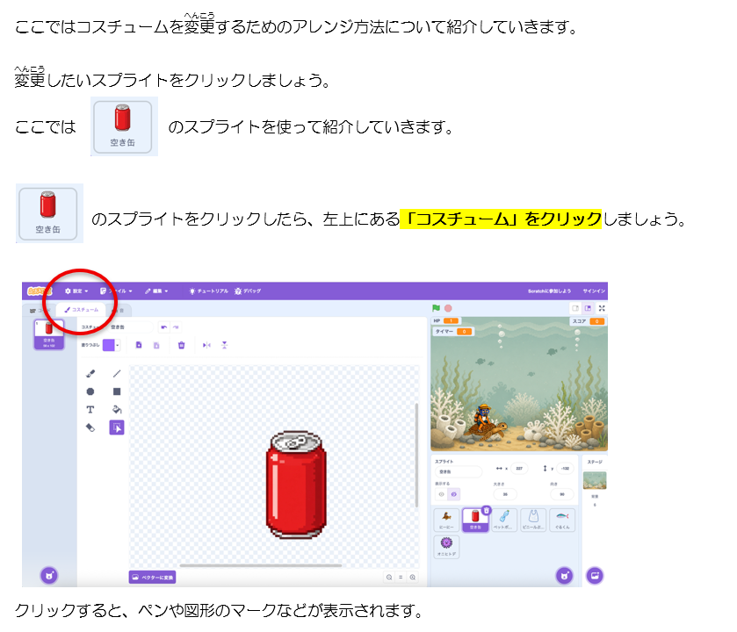
Task: Click the trash delete icon in editor toolbar
Action: click(x=182, y=345)
